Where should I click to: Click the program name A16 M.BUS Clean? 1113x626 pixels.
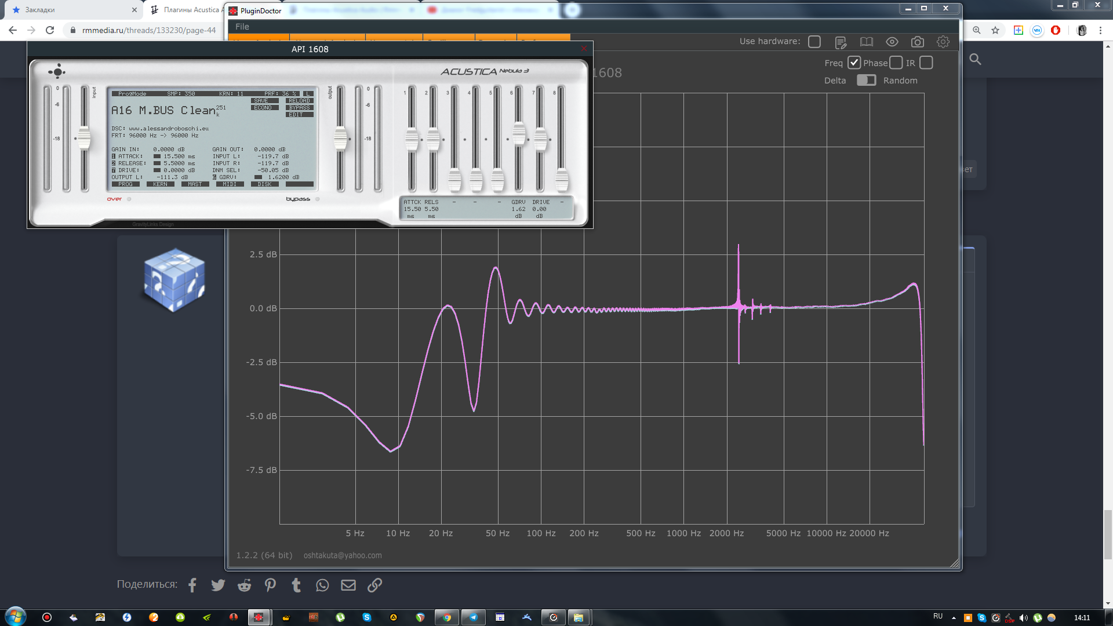click(x=163, y=110)
